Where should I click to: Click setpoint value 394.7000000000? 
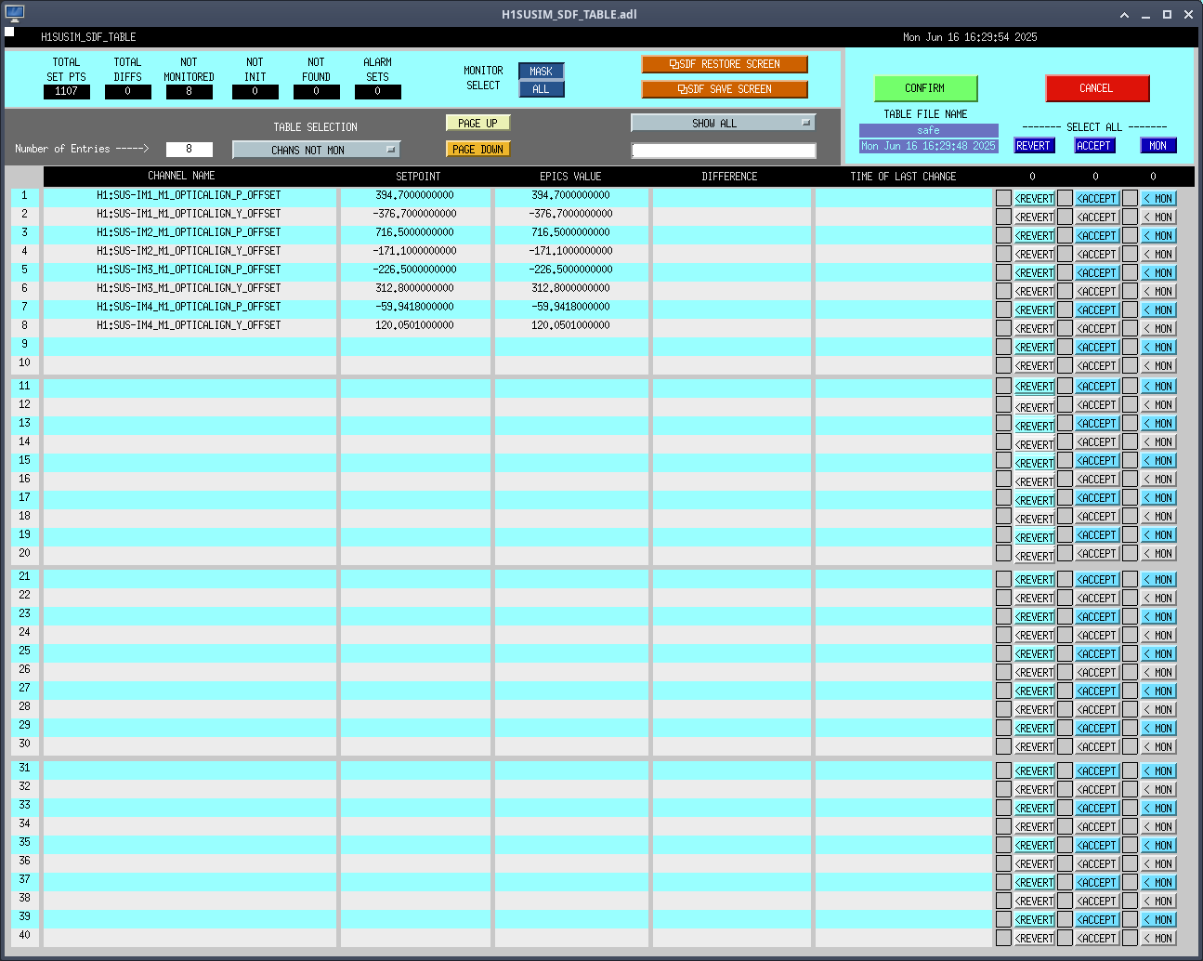click(415, 196)
